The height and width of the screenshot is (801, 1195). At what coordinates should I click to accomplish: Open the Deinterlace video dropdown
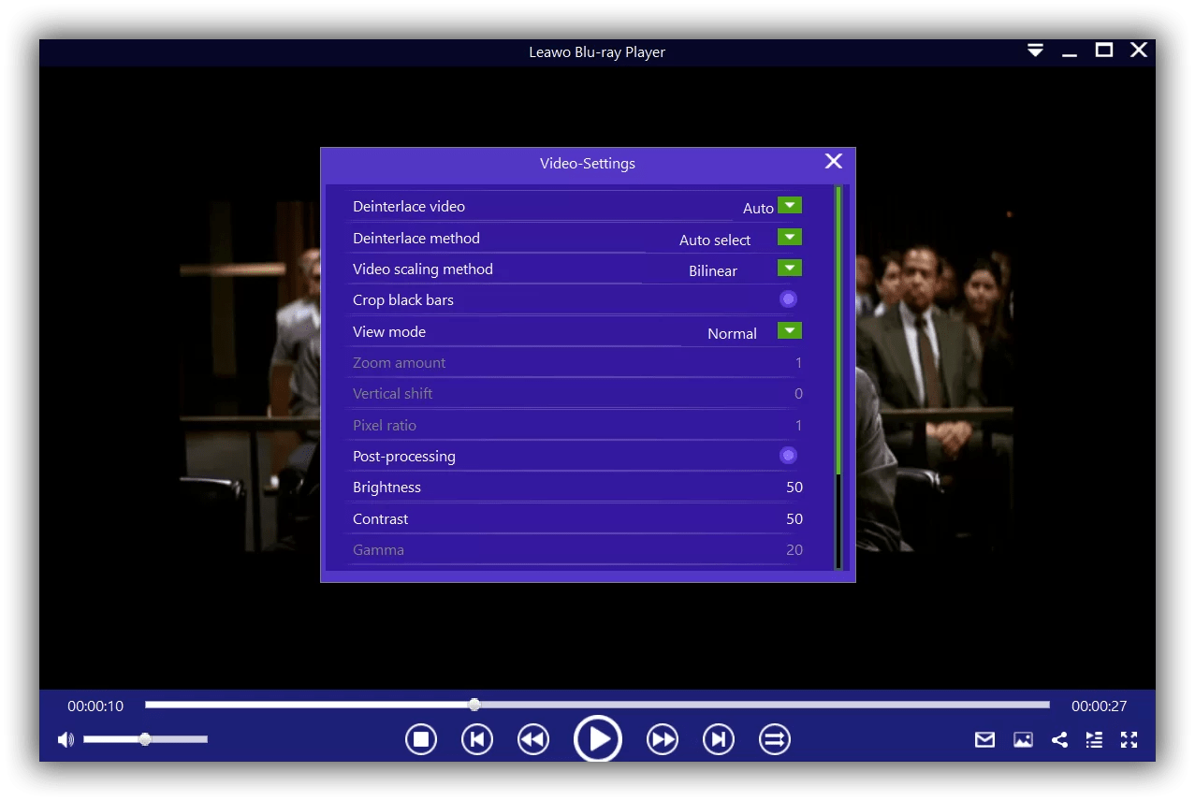pos(788,205)
